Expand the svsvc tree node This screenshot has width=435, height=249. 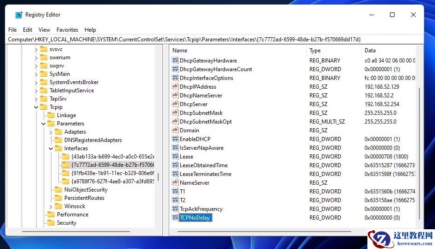pos(36,50)
